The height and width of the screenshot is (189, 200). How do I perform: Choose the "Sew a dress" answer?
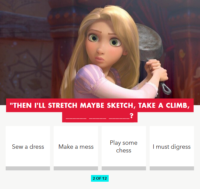(28, 147)
